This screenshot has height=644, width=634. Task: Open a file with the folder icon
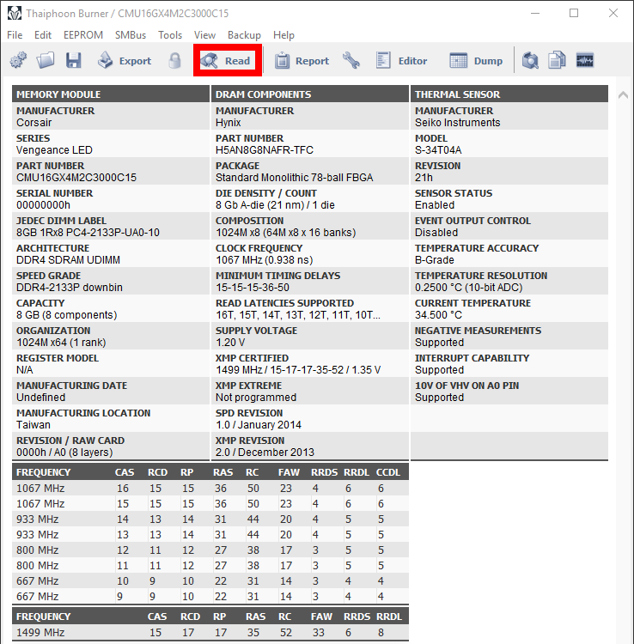click(46, 60)
